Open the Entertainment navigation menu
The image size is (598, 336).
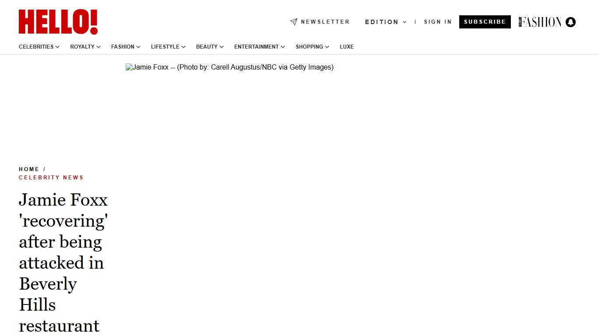[259, 47]
